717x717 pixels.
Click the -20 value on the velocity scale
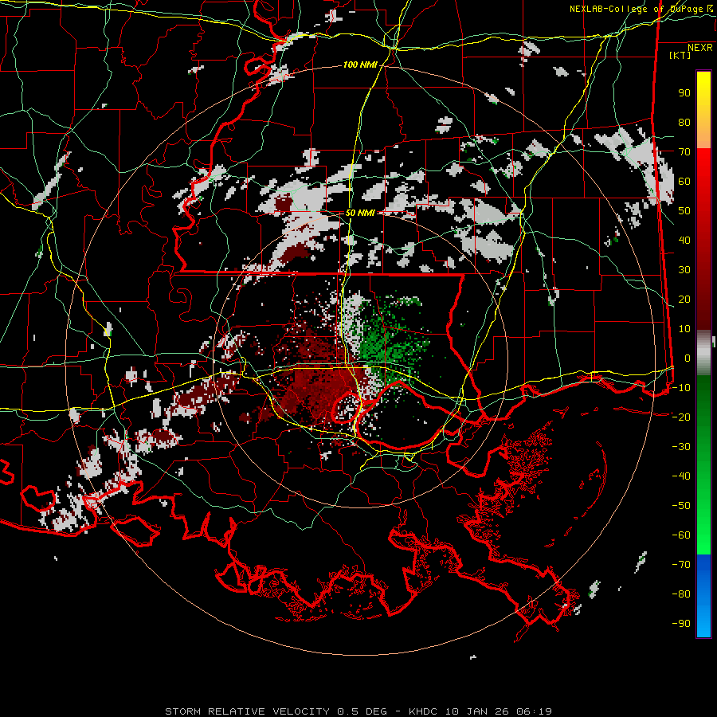(x=681, y=417)
